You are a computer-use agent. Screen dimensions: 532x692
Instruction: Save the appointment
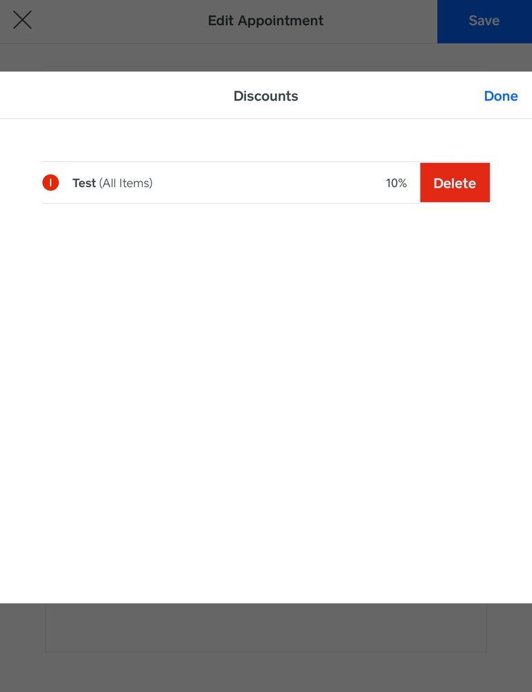(484, 21)
